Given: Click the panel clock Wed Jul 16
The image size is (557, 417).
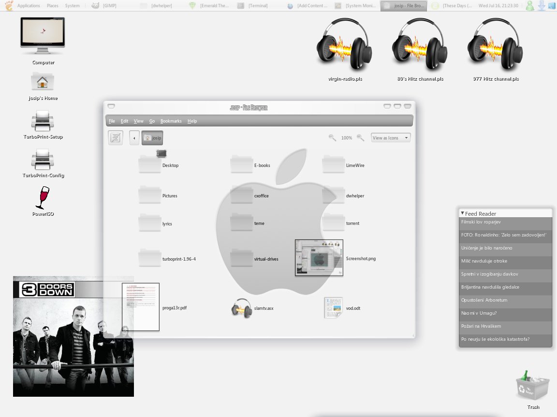Looking at the screenshot, I should (x=498, y=6).
